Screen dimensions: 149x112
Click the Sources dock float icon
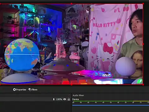point(69,95)
